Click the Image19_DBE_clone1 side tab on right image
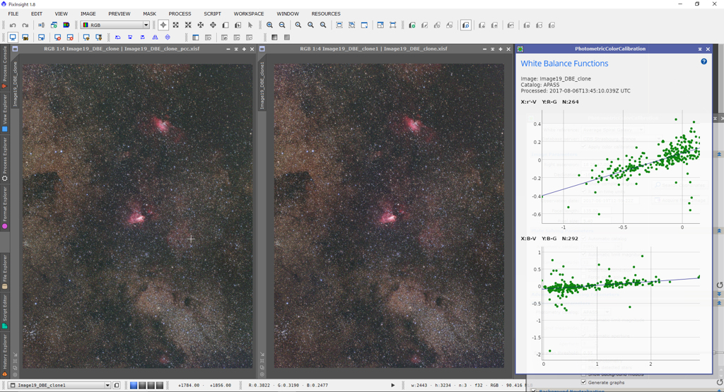724x392 pixels. click(x=262, y=85)
